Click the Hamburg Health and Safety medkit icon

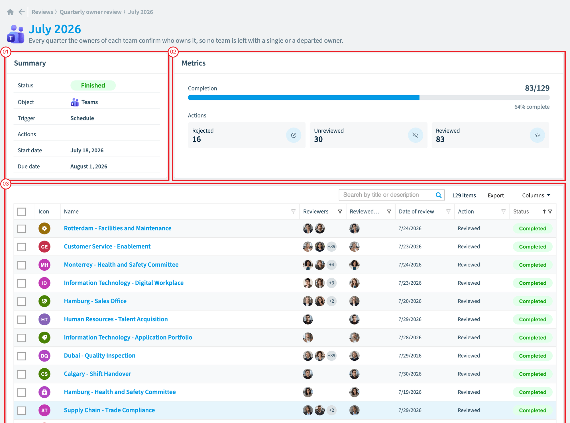pos(44,392)
